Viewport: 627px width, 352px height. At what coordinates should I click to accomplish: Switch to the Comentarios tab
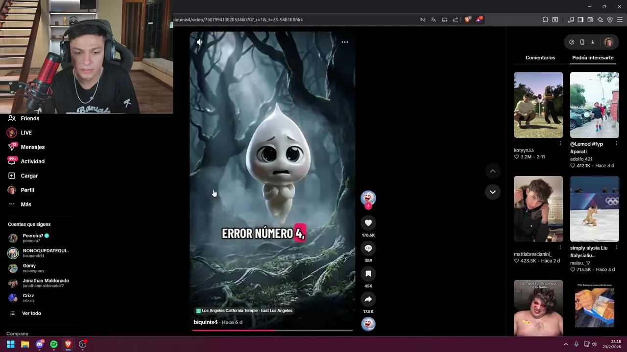pyautogui.click(x=540, y=58)
